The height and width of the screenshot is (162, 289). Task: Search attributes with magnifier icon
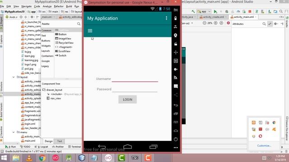click(264, 24)
